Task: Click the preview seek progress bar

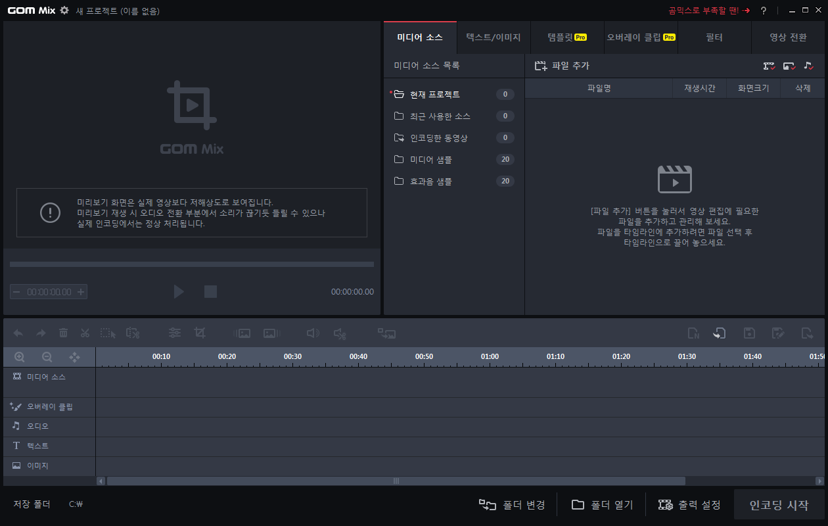Action: point(192,264)
